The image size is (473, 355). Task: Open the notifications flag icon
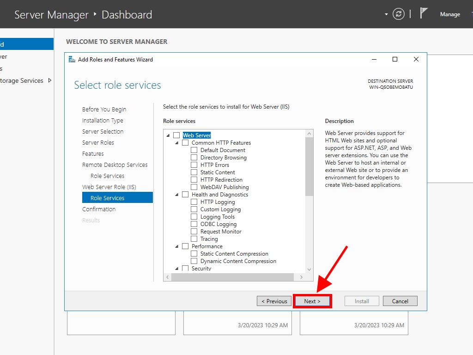(x=424, y=13)
